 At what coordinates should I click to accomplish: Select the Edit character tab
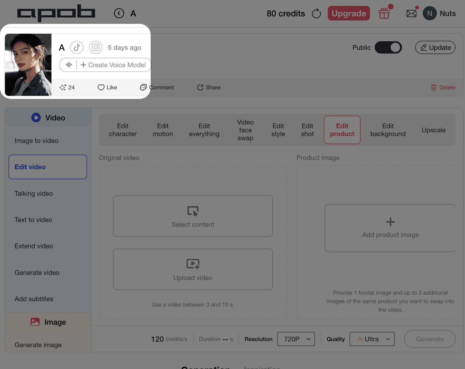pyautogui.click(x=123, y=130)
